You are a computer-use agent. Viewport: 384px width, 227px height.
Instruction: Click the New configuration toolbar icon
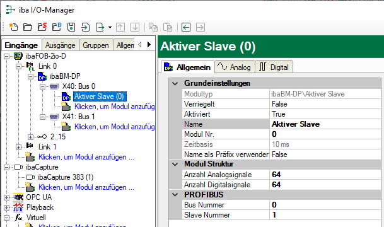coord(13,27)
